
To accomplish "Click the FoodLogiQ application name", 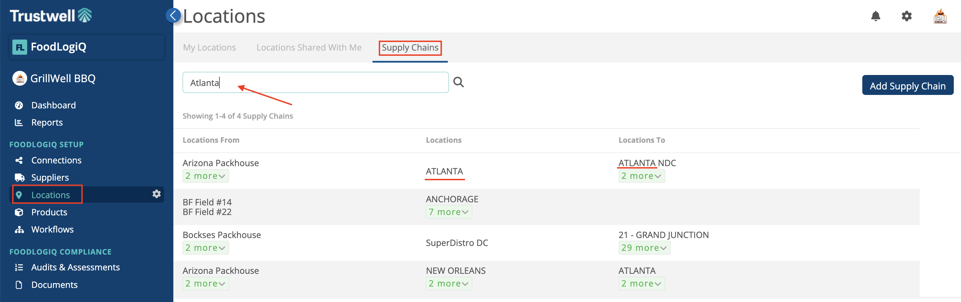I will pyautogui.click(x=58, y=47).
